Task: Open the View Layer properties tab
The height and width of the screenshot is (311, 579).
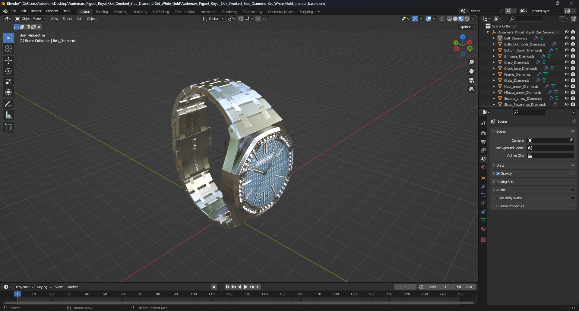Action: coord(483,150)
